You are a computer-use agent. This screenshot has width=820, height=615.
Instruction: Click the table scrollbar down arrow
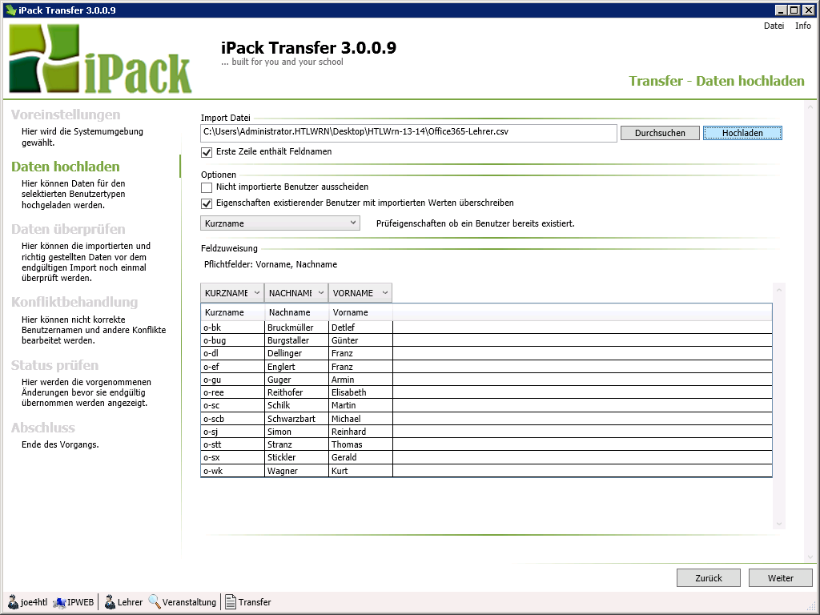779,524
